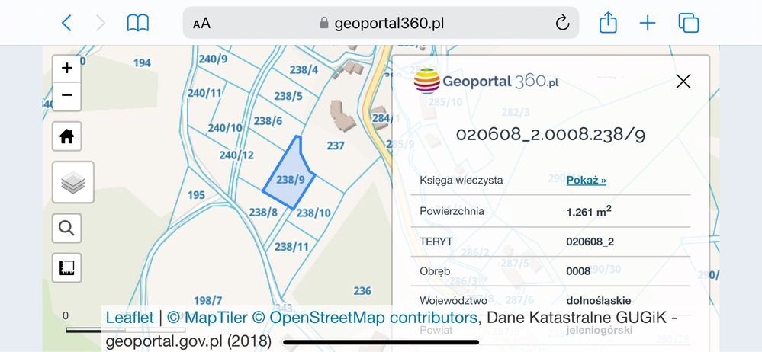Viewport: 762px width, 352px height.
Task: Select parcel 240/12 on map
Action: 236,155
